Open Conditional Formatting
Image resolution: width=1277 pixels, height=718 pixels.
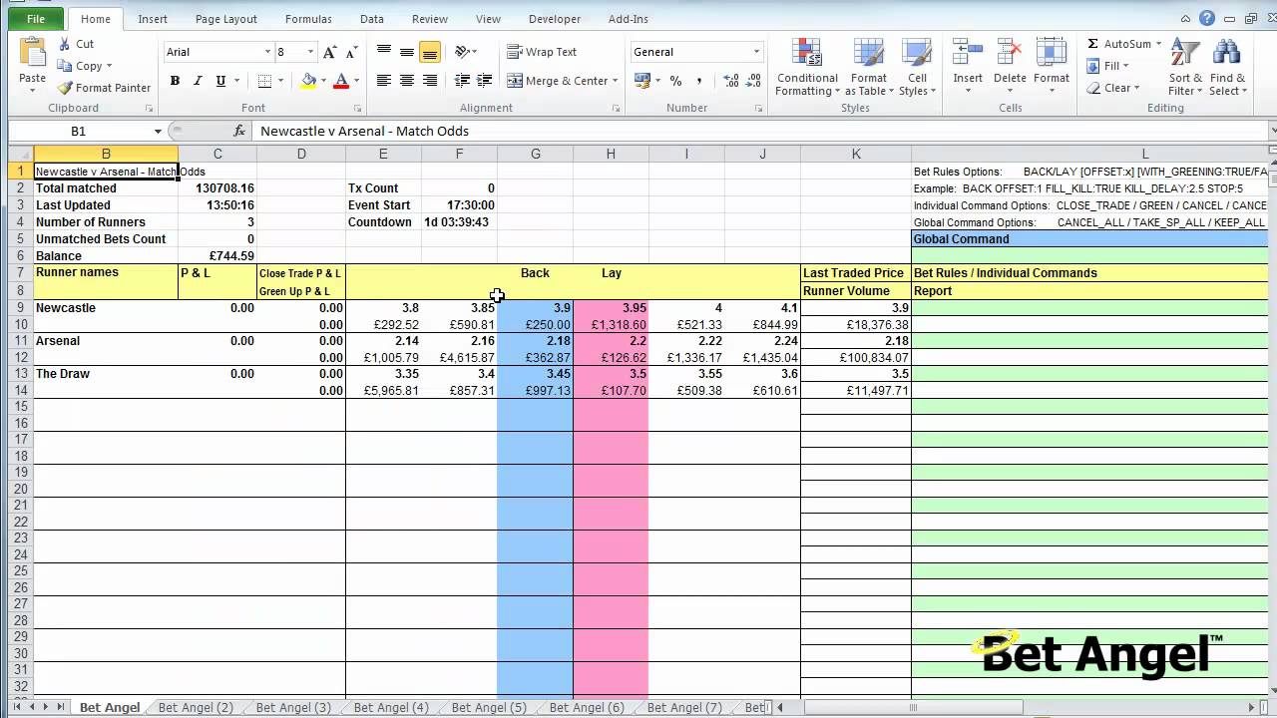click(x=807, y=67)
